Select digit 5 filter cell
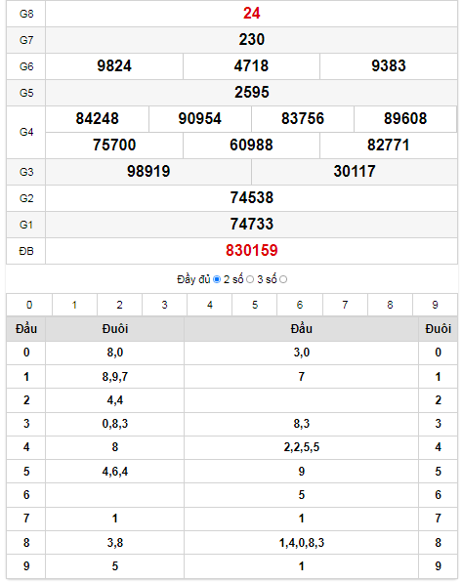 (255, 305)
